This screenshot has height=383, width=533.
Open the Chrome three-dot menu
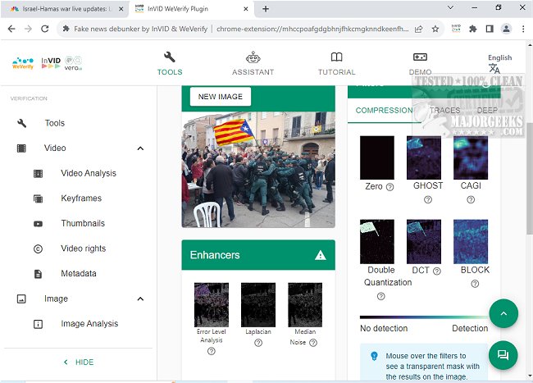[x=523, y=29]
